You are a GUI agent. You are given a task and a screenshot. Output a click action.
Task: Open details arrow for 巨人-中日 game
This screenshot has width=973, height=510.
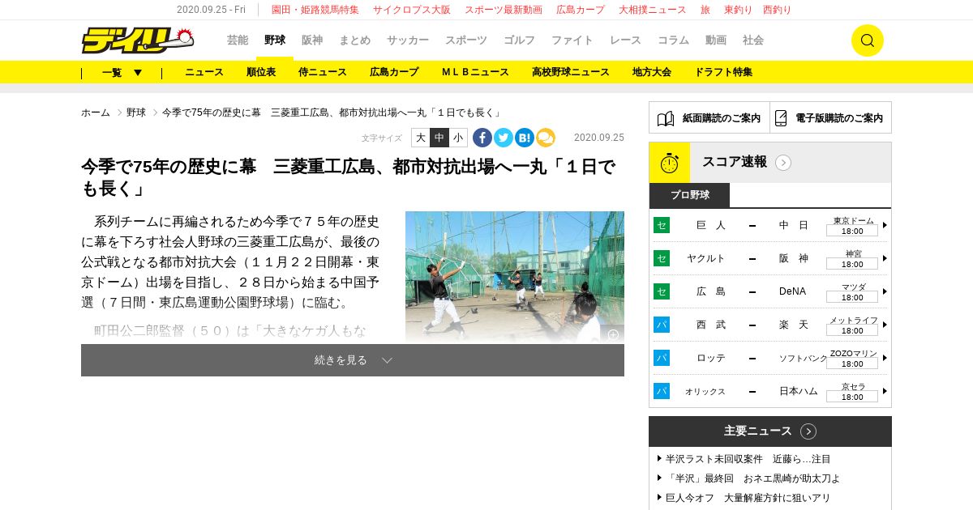tap(885, 225)
